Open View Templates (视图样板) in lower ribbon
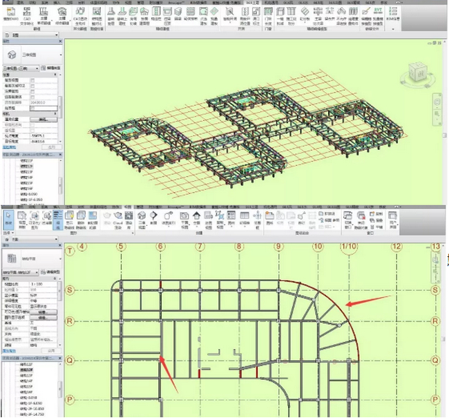Image resolution: width=449 pixels, height=418 pixels. [x=22, y=220]
